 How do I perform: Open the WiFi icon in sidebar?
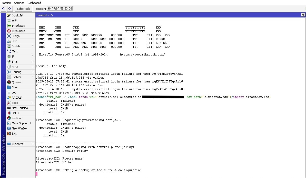pyautogui.click(x=9, y=21)
